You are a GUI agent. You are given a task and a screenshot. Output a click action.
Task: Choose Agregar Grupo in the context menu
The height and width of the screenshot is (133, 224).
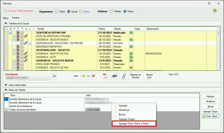tap(127, 119)
